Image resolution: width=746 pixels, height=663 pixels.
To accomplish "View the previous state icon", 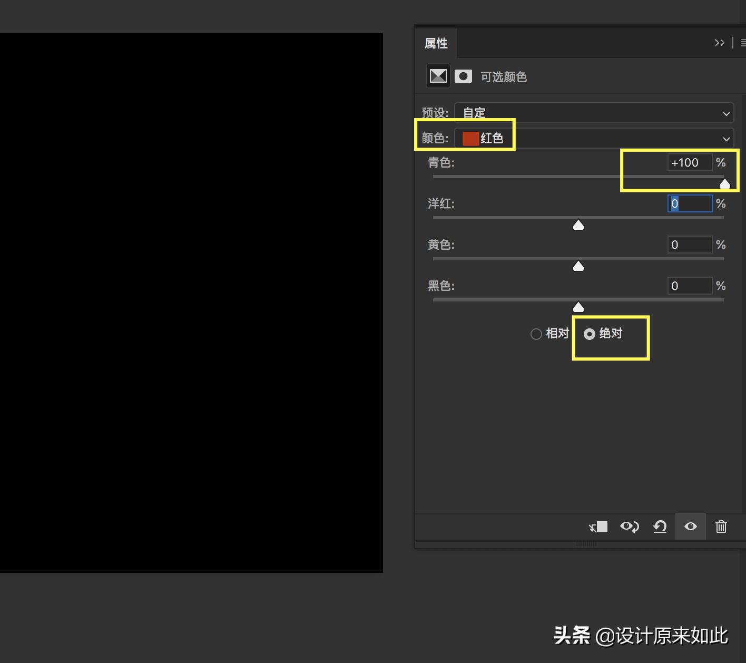I will (629, 526).
